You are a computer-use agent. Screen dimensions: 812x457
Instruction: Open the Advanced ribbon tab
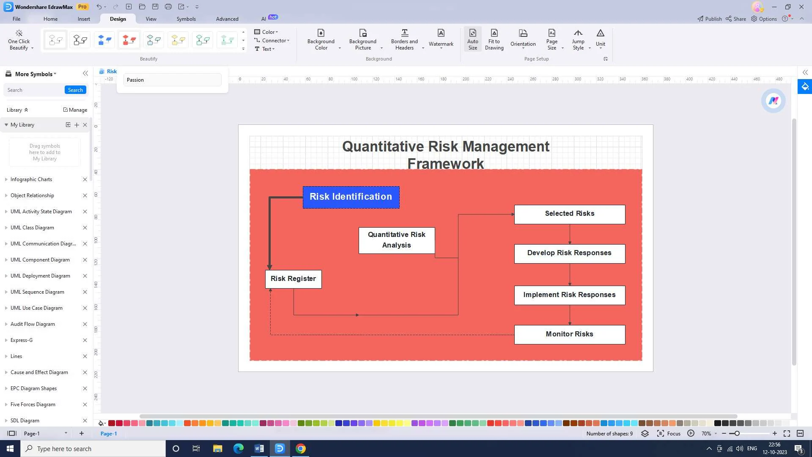coord(227,19)
